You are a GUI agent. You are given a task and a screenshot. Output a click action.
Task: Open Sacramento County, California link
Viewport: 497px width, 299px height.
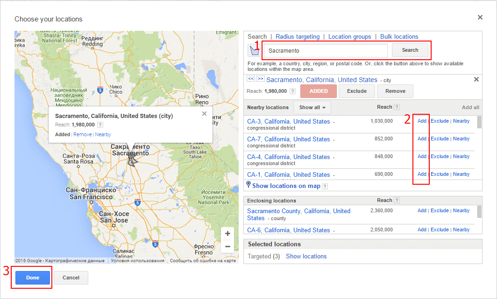(x=298, y=215)
